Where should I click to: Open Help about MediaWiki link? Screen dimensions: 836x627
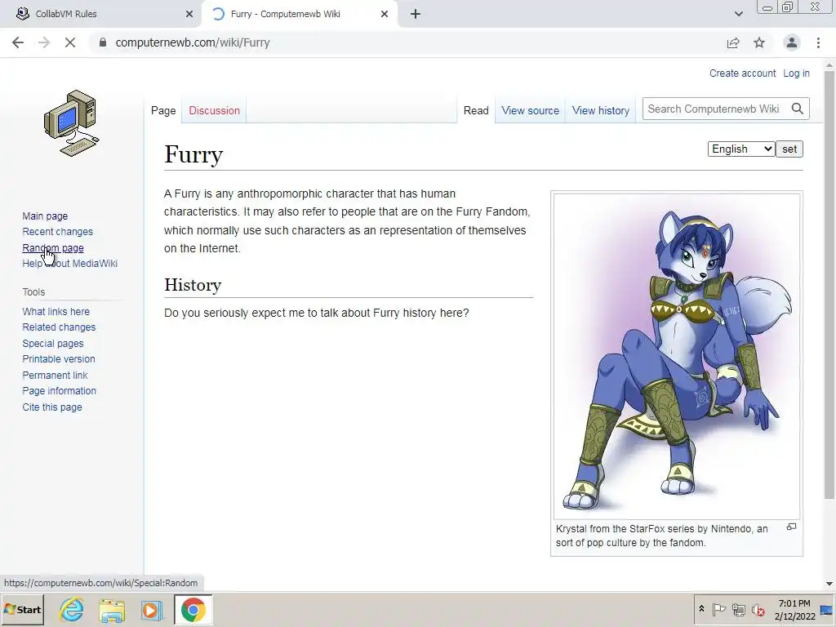pyautogui.click(x=70, y=264)
